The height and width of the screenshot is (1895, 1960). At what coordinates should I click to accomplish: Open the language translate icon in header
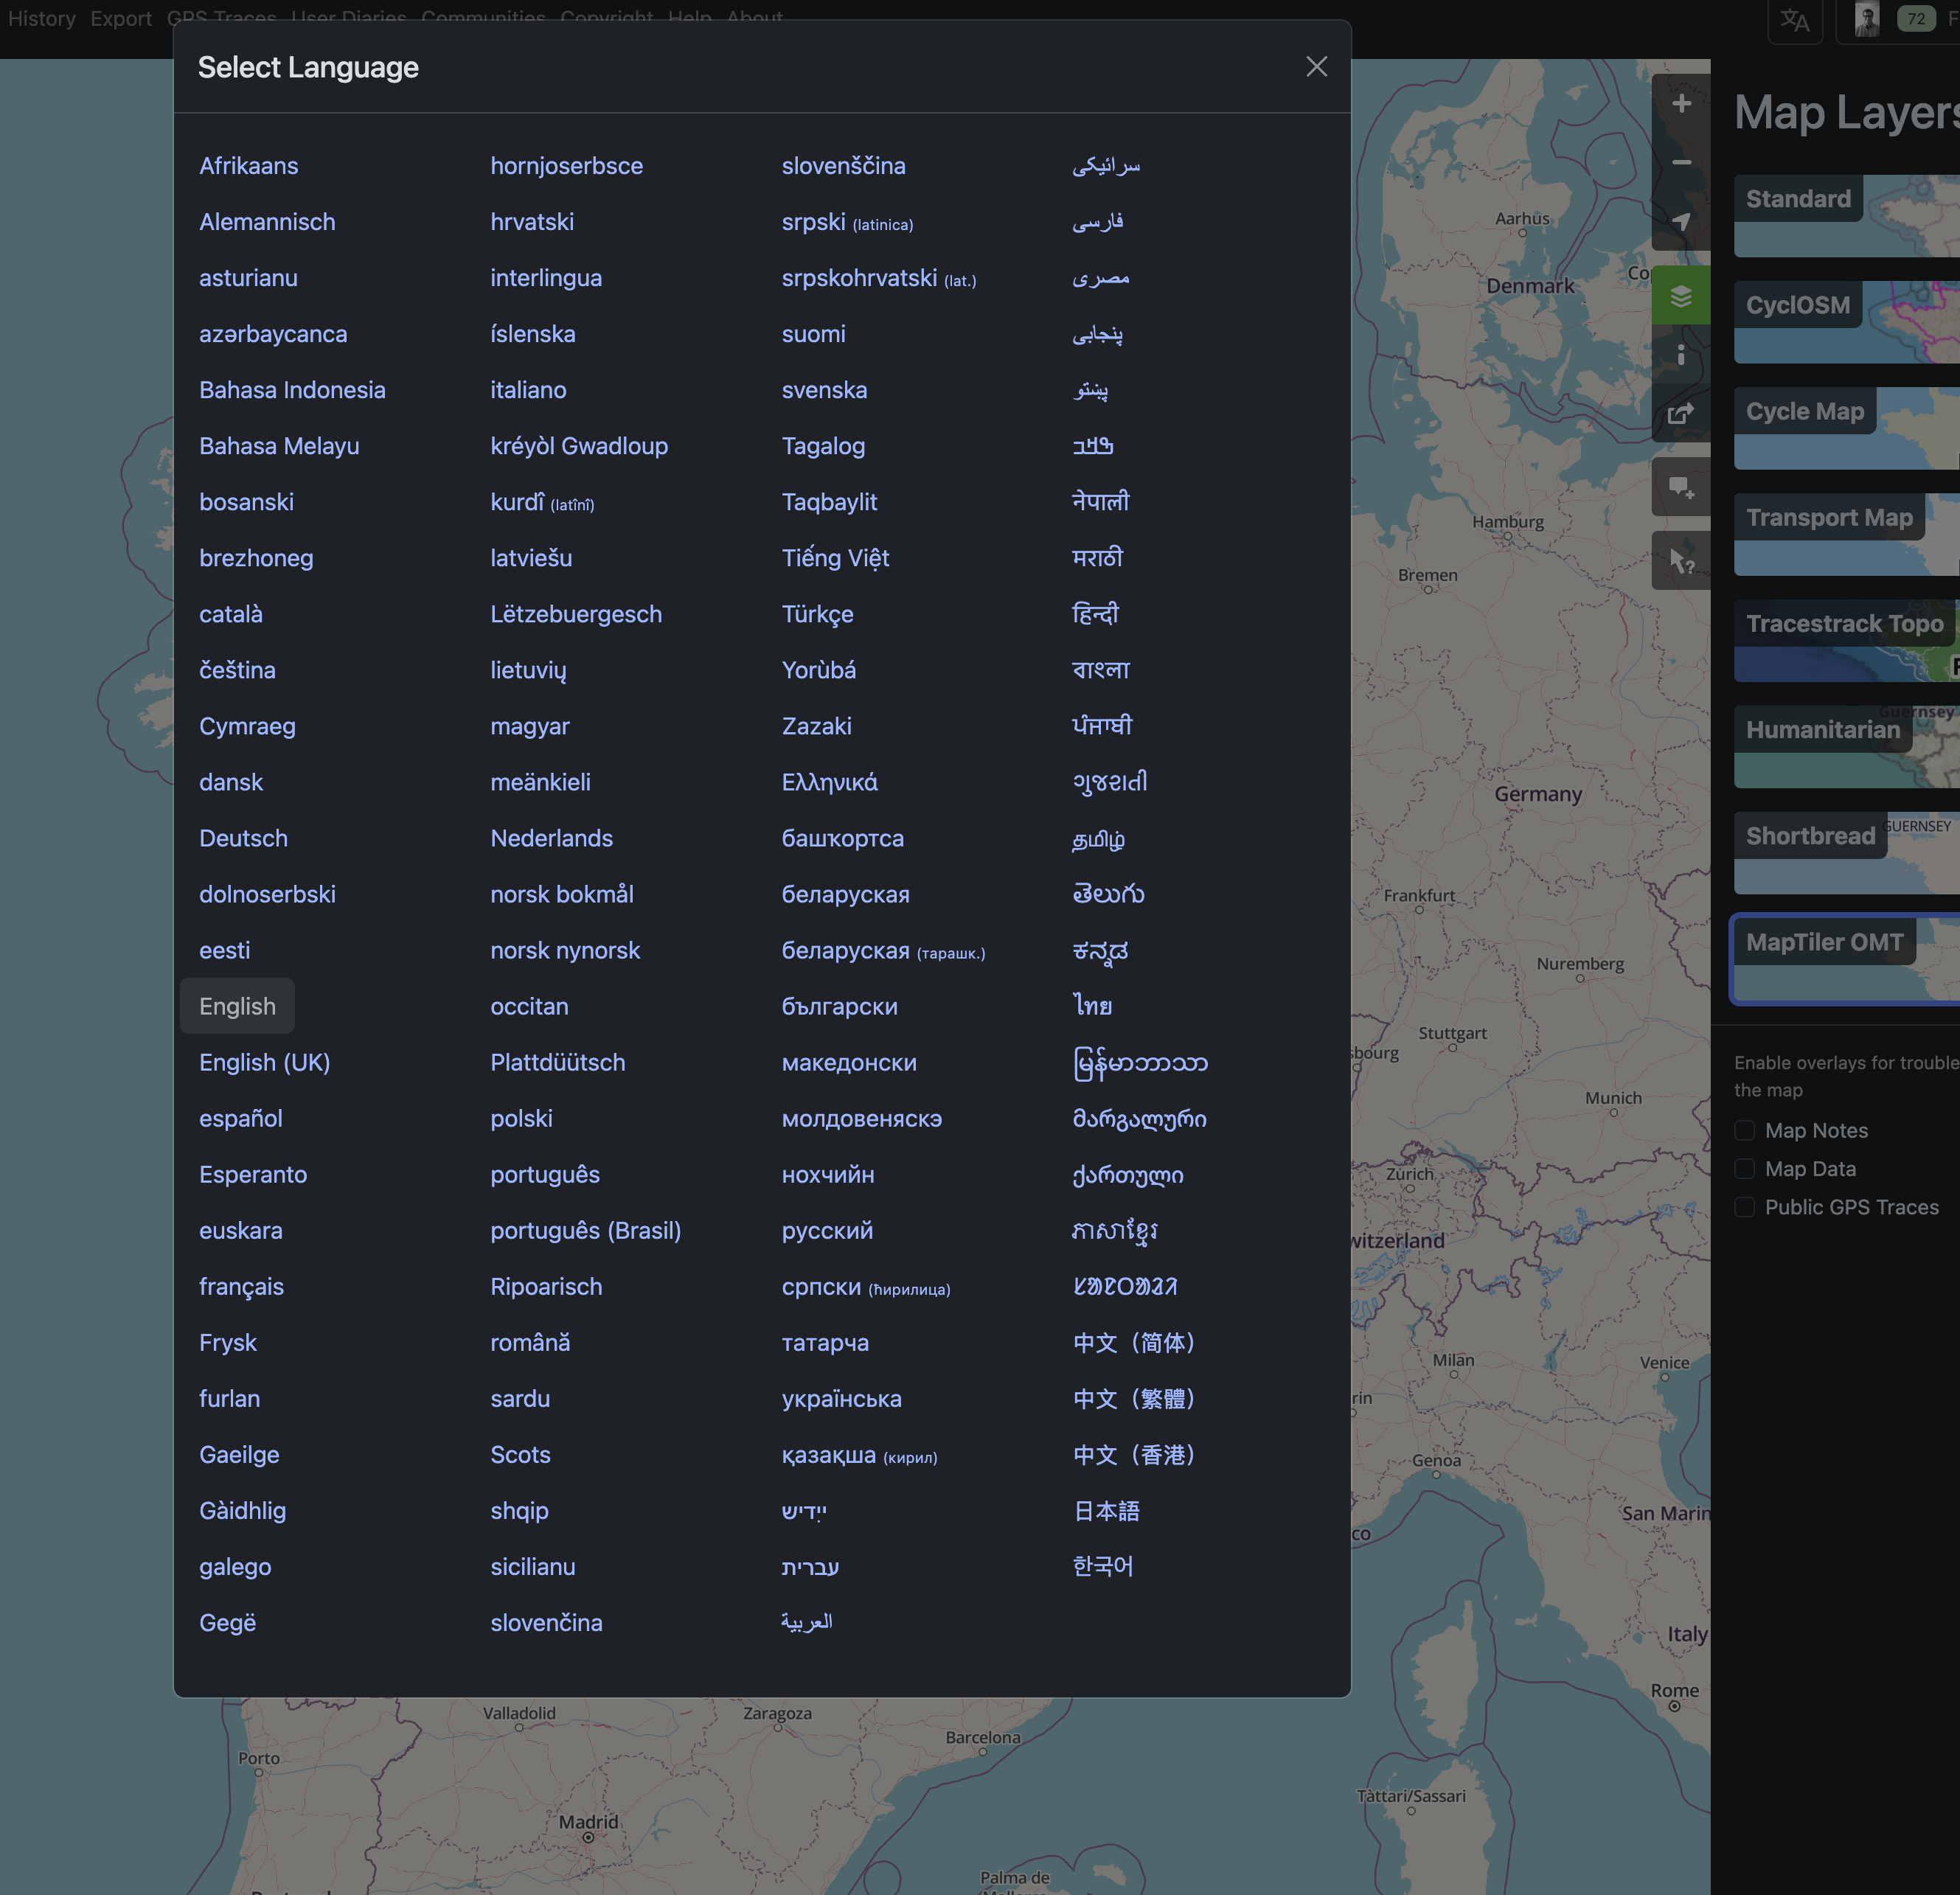coord(1795,20)
